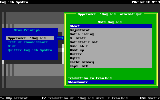Click the Menu Principal title
160x100 pixels.
pos(28,30)
